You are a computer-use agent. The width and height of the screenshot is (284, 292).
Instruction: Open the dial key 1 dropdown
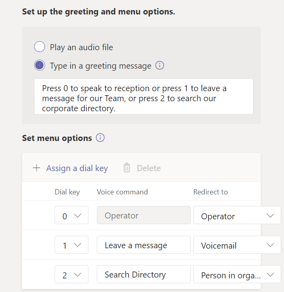[72, 245]
